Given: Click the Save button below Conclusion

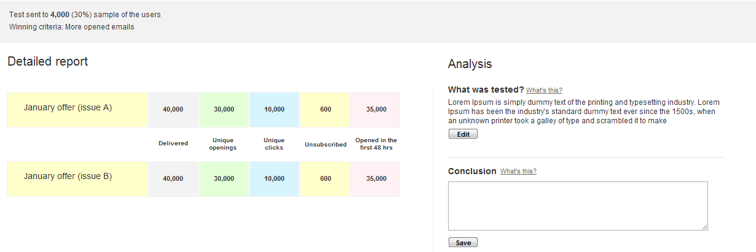Looking at the screenshot, I should tap(463, 243).
